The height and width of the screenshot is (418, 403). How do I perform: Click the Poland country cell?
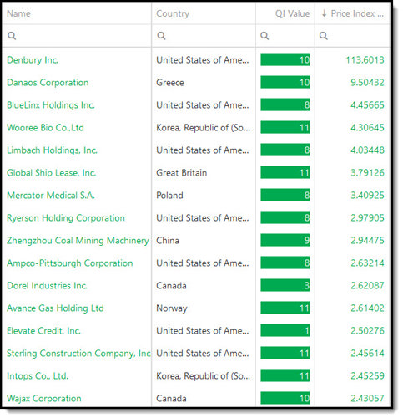(169, 196)
